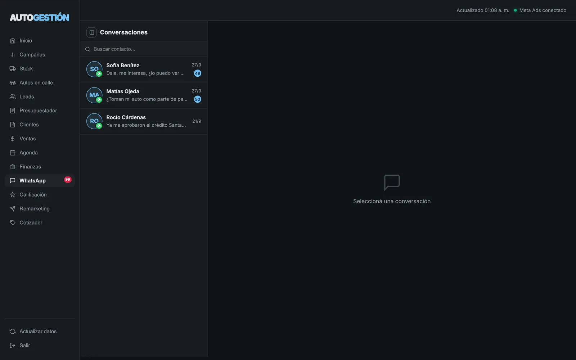This screenshot has height=360, width=576.
Task: Collapse the Conversaciones panel with sidebar toggle
Action: (x=92, y=32)
